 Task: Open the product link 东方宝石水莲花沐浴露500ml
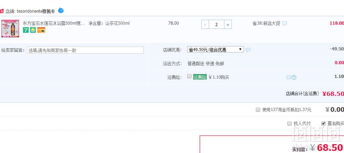tap(53, 23)
